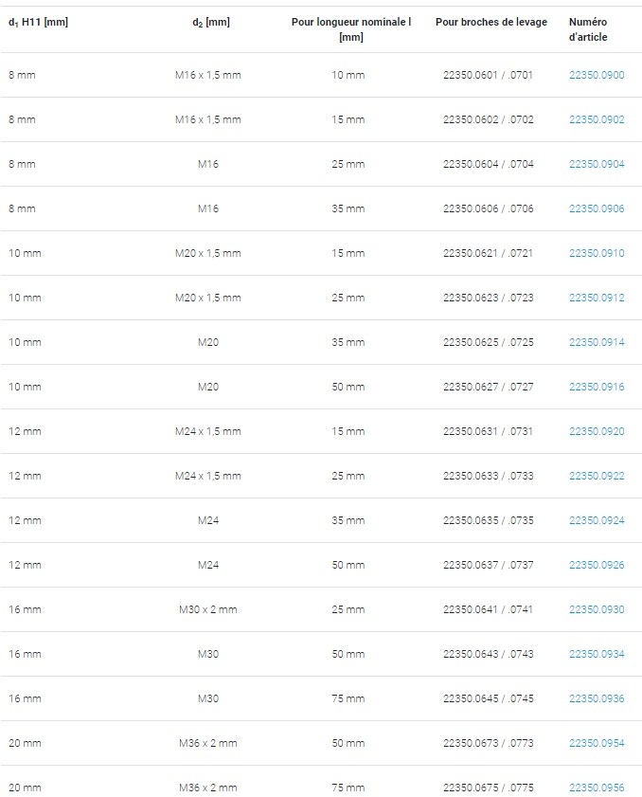The width and height of the screenshot is (642, 797).
Task: Select article link 22350.0922
Action: pyautogui.click(x=597, y=477)
